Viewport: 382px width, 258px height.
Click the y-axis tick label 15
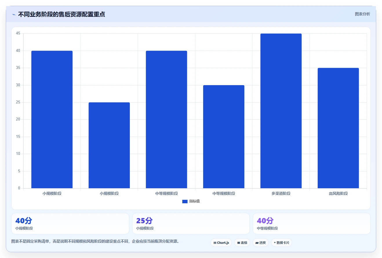(18, 137)
